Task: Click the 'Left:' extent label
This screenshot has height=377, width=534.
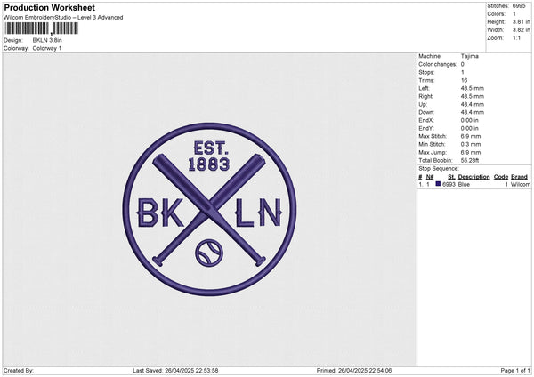Action: pos(424,88)
